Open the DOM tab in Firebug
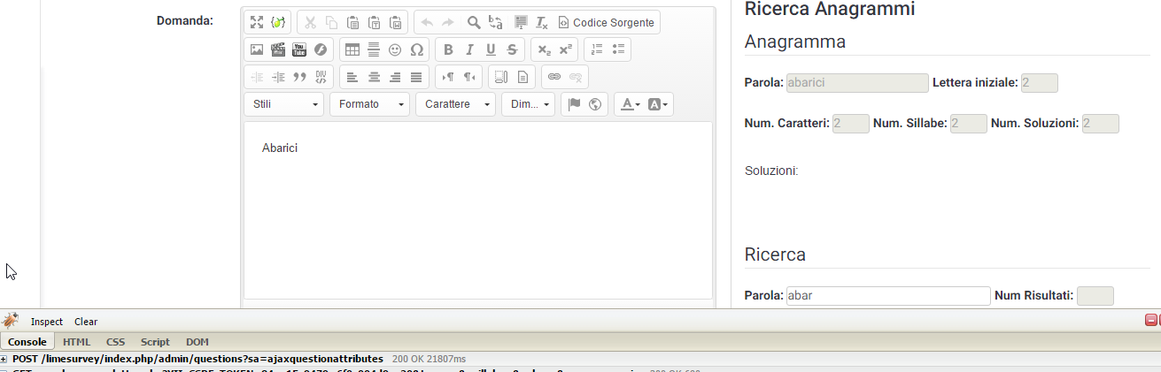The height and width of the screenshot is (372, 1161). tap(197, 341)
